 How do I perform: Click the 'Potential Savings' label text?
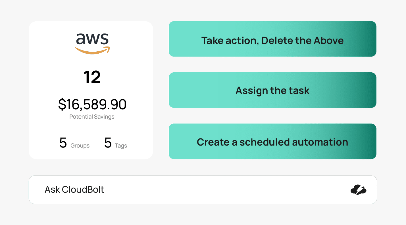tap(91, 116)
